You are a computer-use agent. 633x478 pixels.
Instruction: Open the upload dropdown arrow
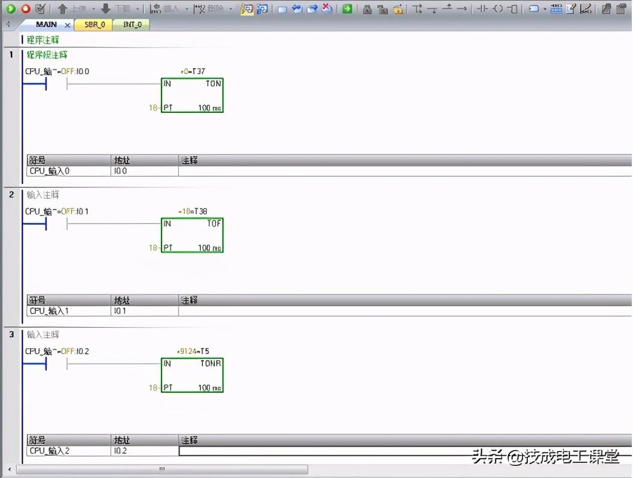(x=94, y=8)
